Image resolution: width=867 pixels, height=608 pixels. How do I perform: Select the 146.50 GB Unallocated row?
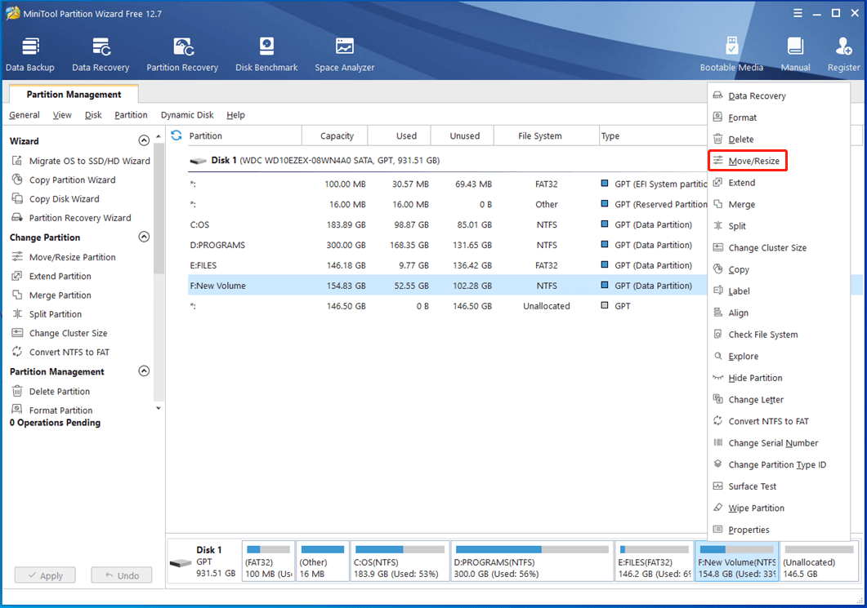pyautogui.click(x=447, y=306)
